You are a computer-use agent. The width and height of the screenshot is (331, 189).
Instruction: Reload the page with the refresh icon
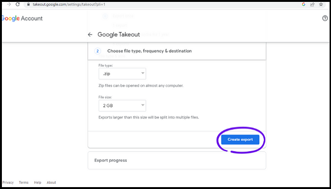(x=17, y=4)
